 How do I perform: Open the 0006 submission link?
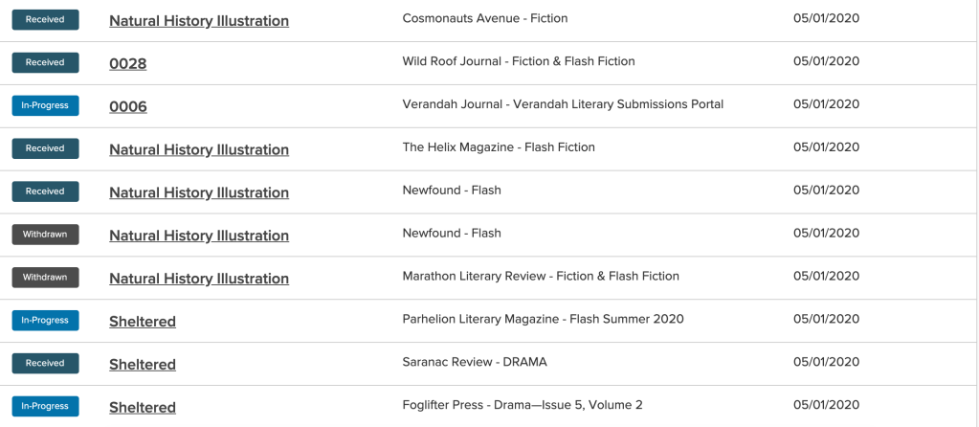[127, 107]
